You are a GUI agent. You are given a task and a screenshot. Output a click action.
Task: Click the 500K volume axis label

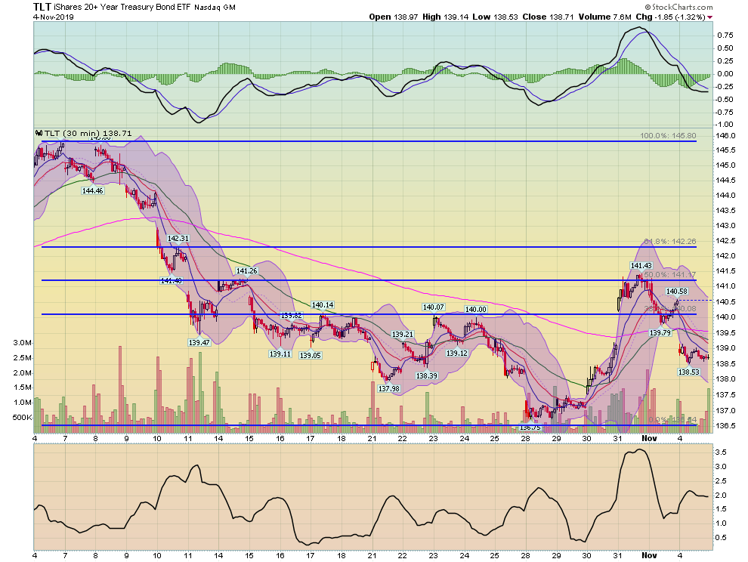point(23,418)
